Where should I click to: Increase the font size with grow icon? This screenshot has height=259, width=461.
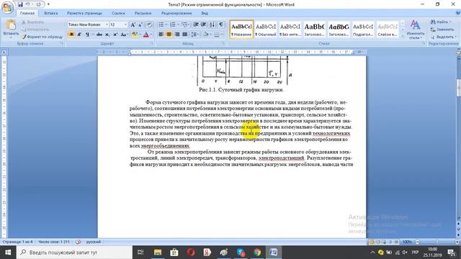[133, 24]
